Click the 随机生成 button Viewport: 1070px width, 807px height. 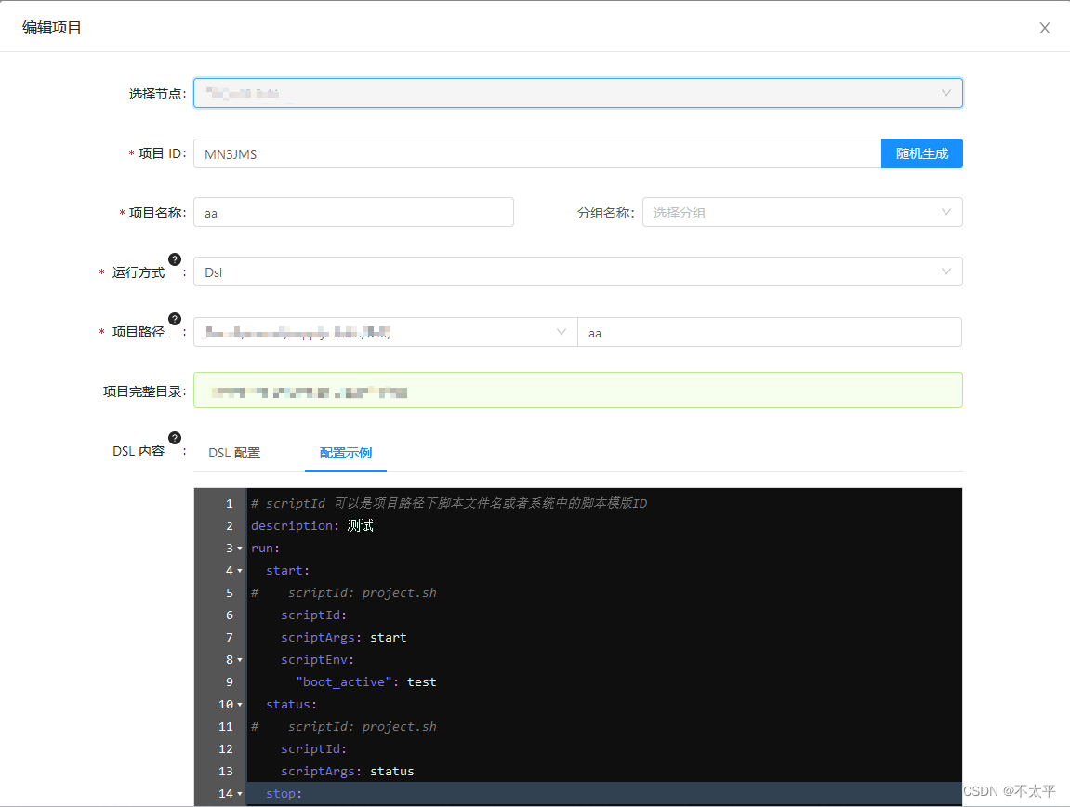[x=921, y=153]
